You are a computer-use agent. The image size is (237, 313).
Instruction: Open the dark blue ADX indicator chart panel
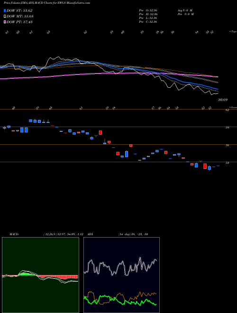121,275
